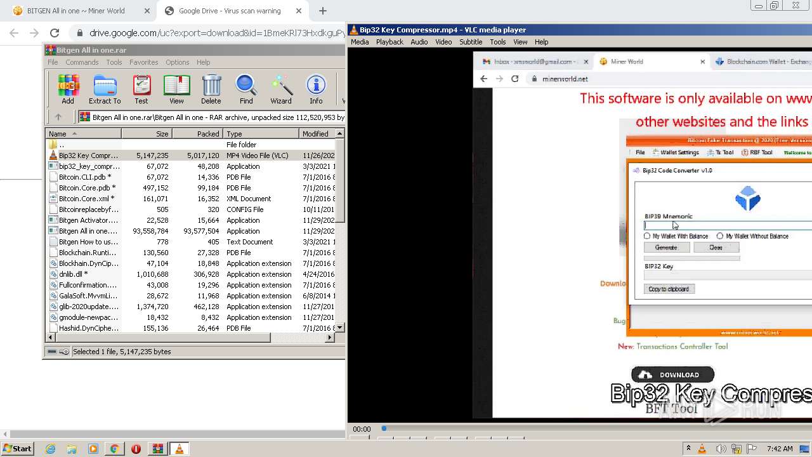Click the Chrome address bar

(209, 33)
